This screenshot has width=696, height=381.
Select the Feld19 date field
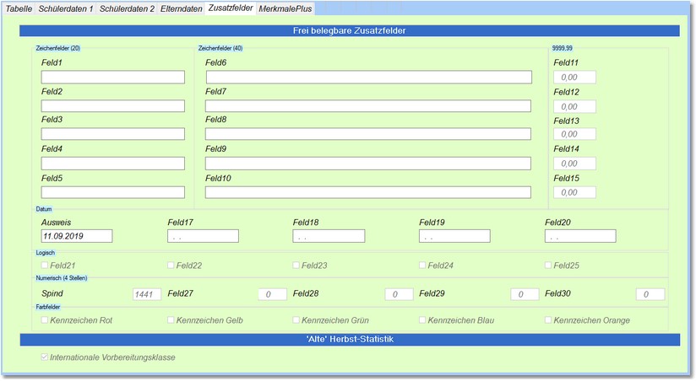(x=454, y=236)
